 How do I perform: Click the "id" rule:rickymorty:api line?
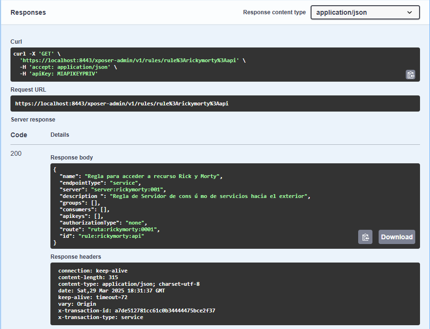(x=101, y=236)
